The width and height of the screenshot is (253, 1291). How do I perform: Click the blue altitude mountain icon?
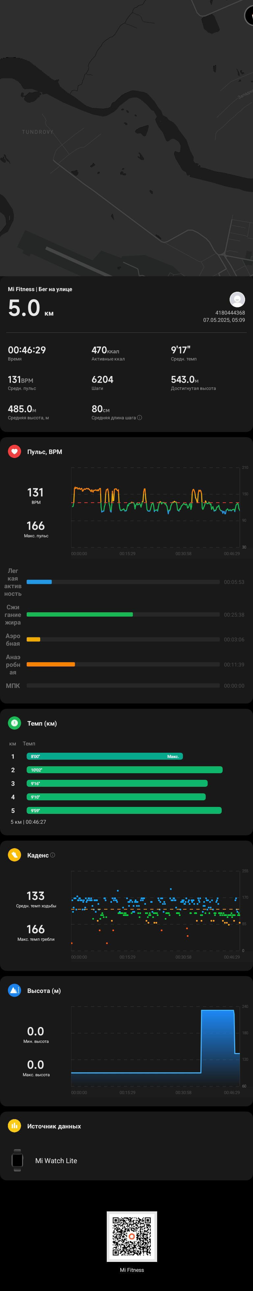pyautogui.click(x=14, y=990)
